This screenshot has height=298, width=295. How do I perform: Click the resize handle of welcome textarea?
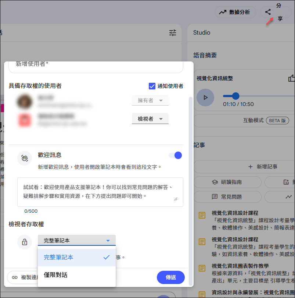pos(176,199)
